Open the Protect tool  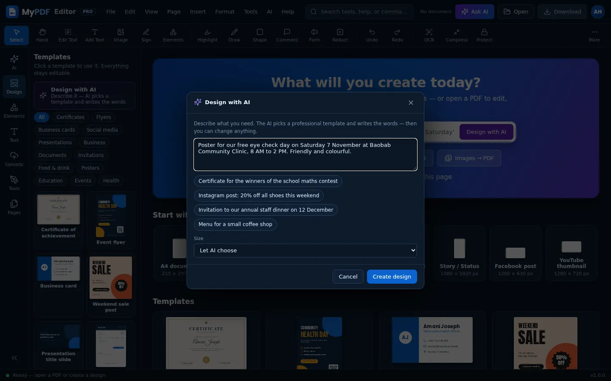tap(484, 35)
